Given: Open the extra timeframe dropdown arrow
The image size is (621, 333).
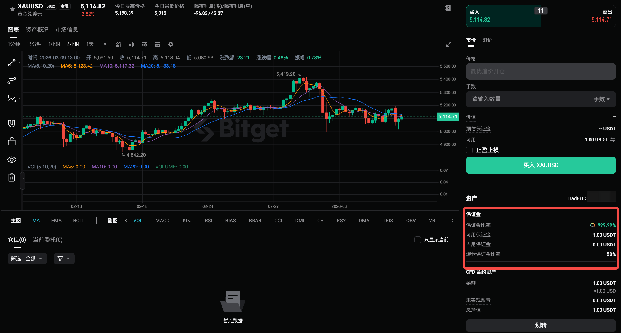Looking at the screenshot, I should (x=105, y=44).
